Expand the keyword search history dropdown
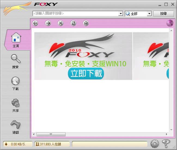The width and height of the screenshot is (177, 150). point(121,14)
